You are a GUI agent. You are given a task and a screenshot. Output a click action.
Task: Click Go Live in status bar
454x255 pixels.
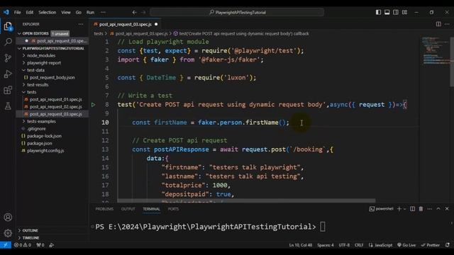coord(406,245)
